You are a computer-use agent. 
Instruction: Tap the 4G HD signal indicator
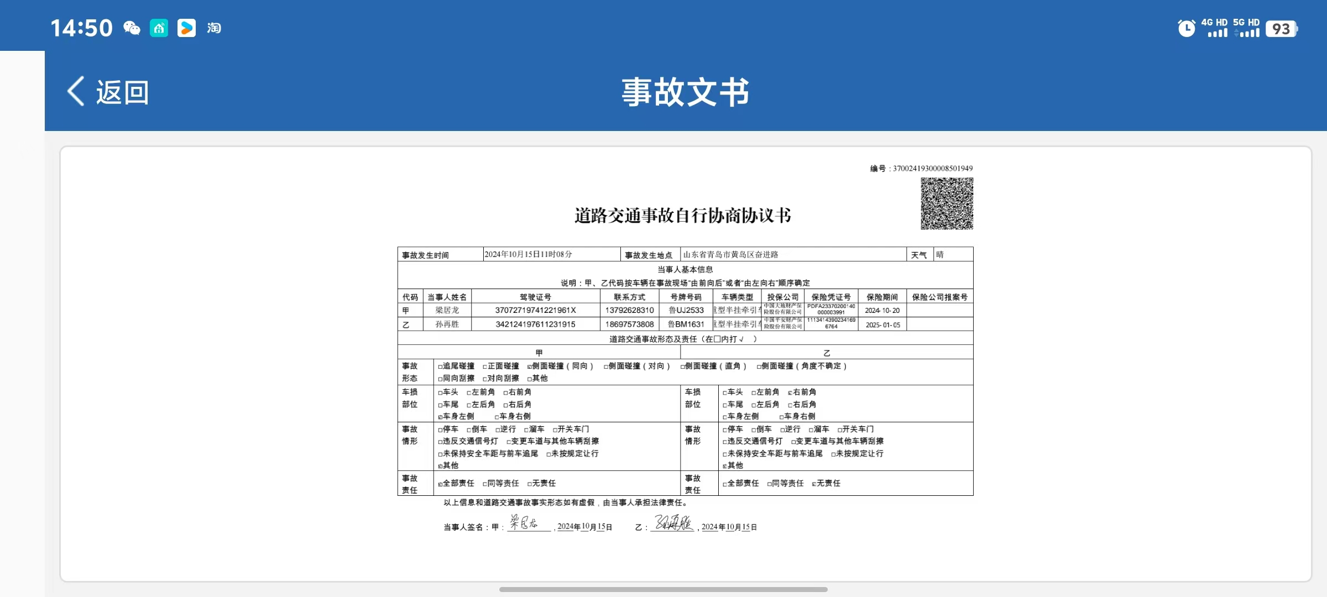pyautogui.click(x=1214, y=28)
